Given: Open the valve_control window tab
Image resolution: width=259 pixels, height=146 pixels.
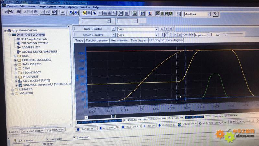Looking at the screenshot, I should (x=131, y=127).
